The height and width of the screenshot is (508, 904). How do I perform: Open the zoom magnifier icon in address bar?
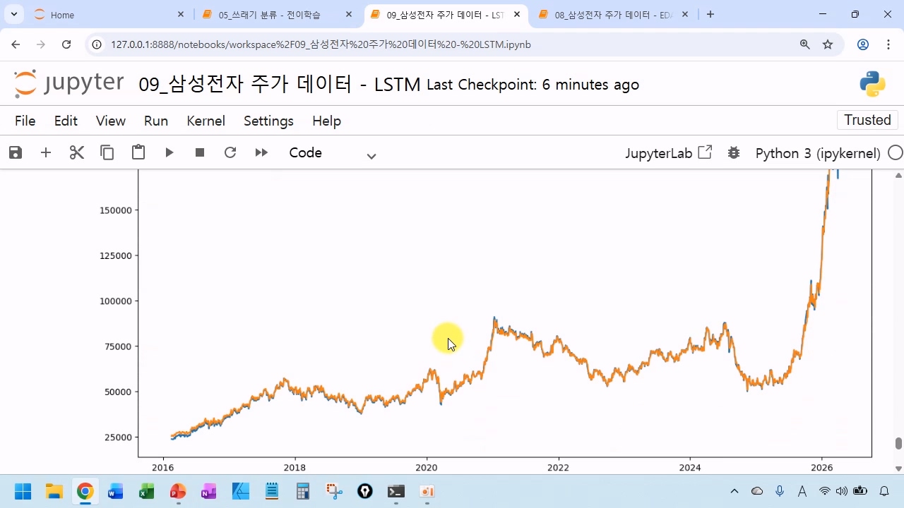804,44
